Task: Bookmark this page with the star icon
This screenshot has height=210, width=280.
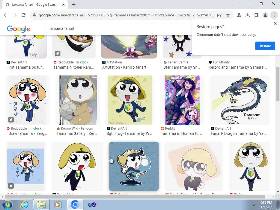Action: coord(228,15)
